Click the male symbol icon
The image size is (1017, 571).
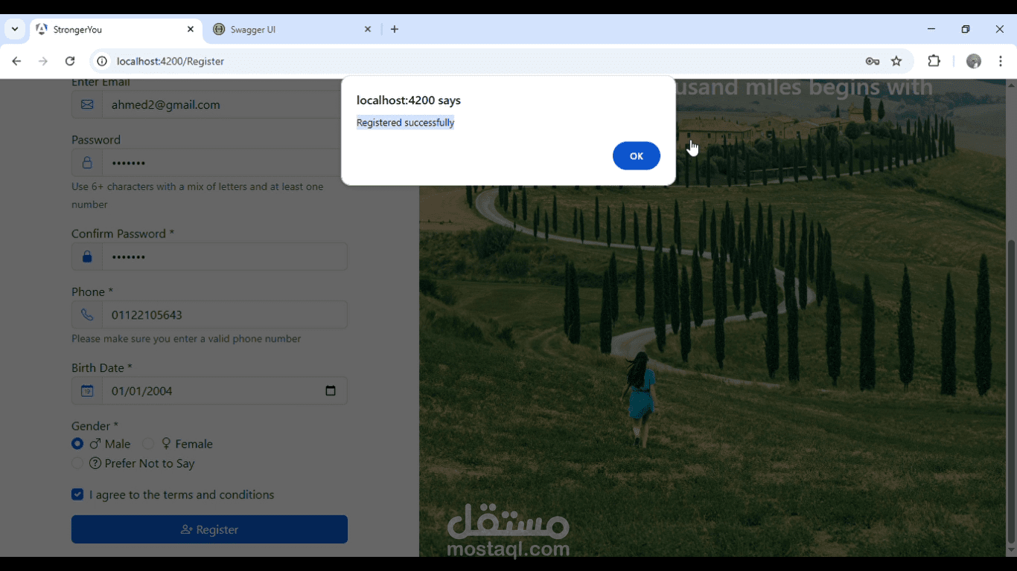95,444
